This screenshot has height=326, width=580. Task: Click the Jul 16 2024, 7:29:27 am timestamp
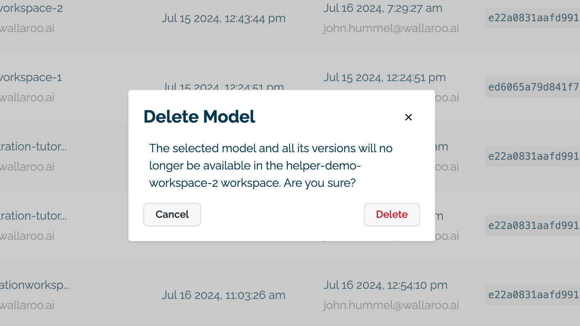(x=383, y=8)
